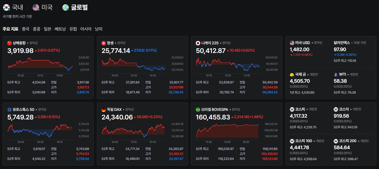379x169 pixels.
Task: Click the 국가별 현지 시간 기준 note
Action: pos(17,16)
